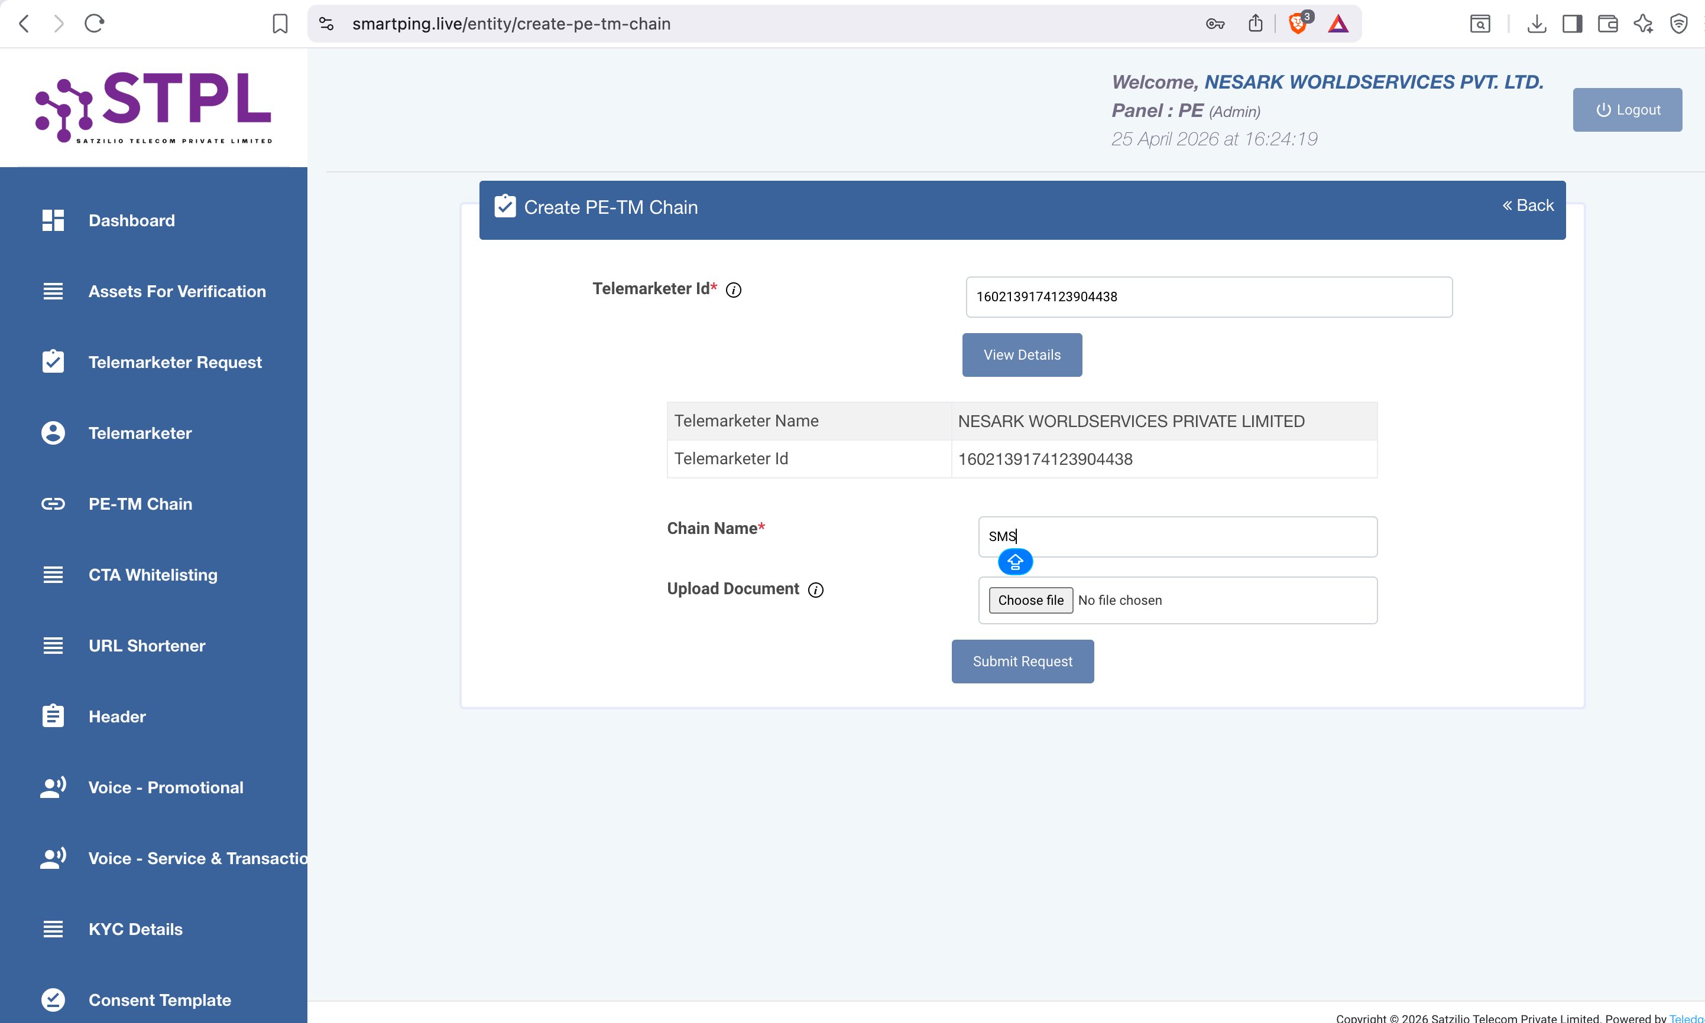Click the STPL logo
This screenshot has height=1023, width=1705.
(x=154, y=107)
